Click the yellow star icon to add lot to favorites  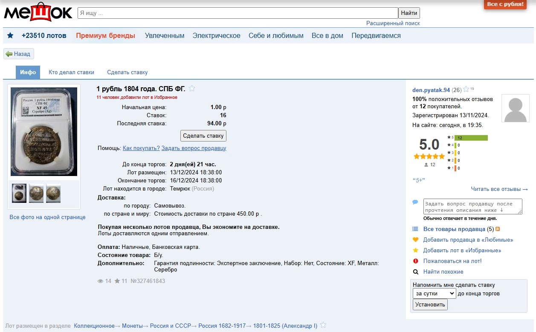(415, 251)
